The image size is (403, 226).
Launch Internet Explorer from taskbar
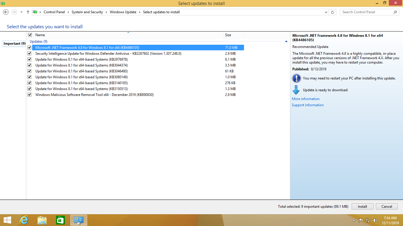coord(24,220)
